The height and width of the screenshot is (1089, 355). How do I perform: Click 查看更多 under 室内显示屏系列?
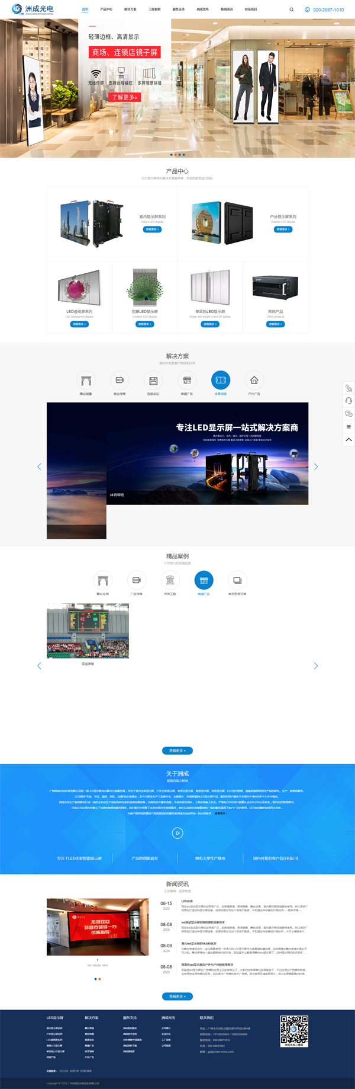pos(152,229)
